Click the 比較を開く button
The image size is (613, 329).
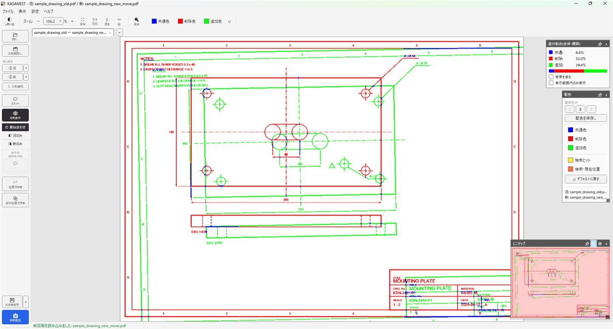[15, 51]
